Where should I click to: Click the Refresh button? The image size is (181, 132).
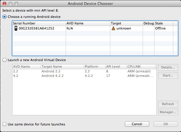pyautogui.click(x=168, y=104)
